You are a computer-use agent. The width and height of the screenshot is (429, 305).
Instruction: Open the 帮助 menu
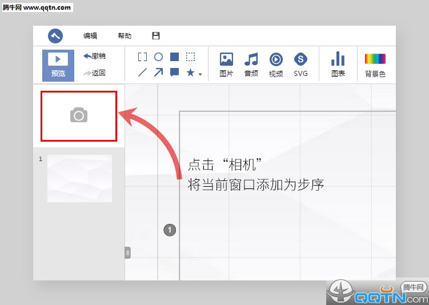125,35
